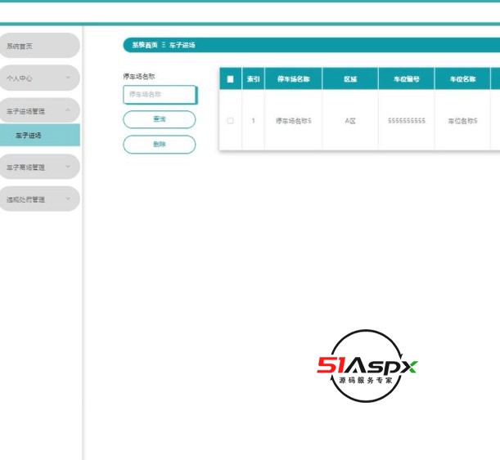Click the 车位名称 column header
The image size is (500, 460).
[462, 79]
